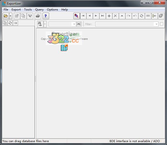The height and width of the screenshot is (145, 167).
Task: Click the copy to clipboard toolbar icon
Action: (23, 16)
